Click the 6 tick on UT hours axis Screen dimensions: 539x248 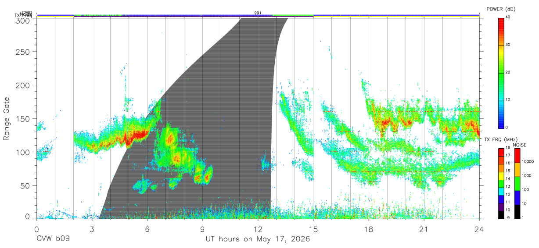pyautogui.click(x=147, y=228)
